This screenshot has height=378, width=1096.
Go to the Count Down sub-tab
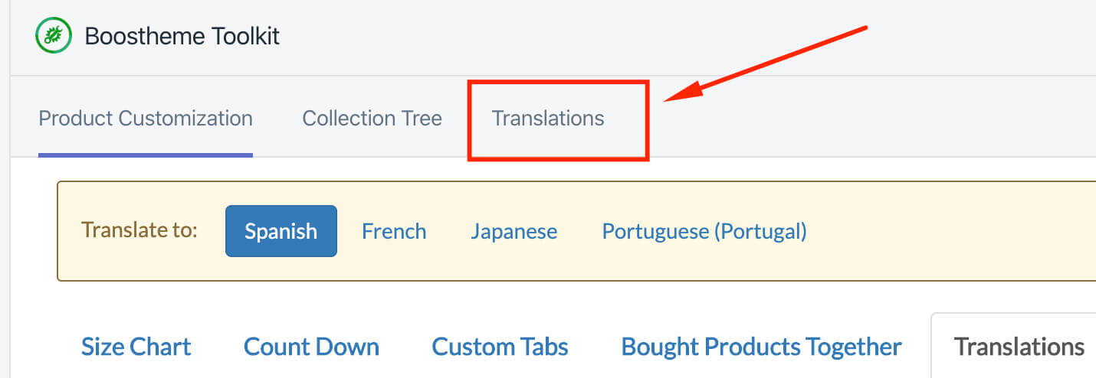pyautogui.click(x=311, y=347)
